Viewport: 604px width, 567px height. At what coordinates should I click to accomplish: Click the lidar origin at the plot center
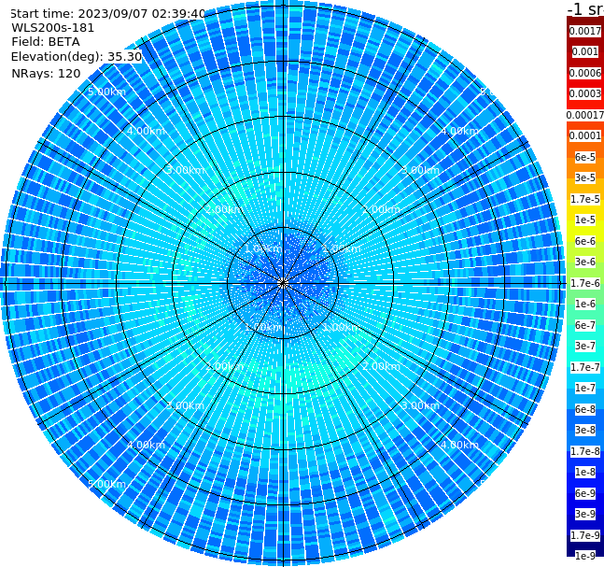[283, 283]
